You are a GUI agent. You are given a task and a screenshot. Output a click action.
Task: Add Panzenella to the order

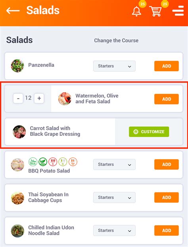point(167,66)
